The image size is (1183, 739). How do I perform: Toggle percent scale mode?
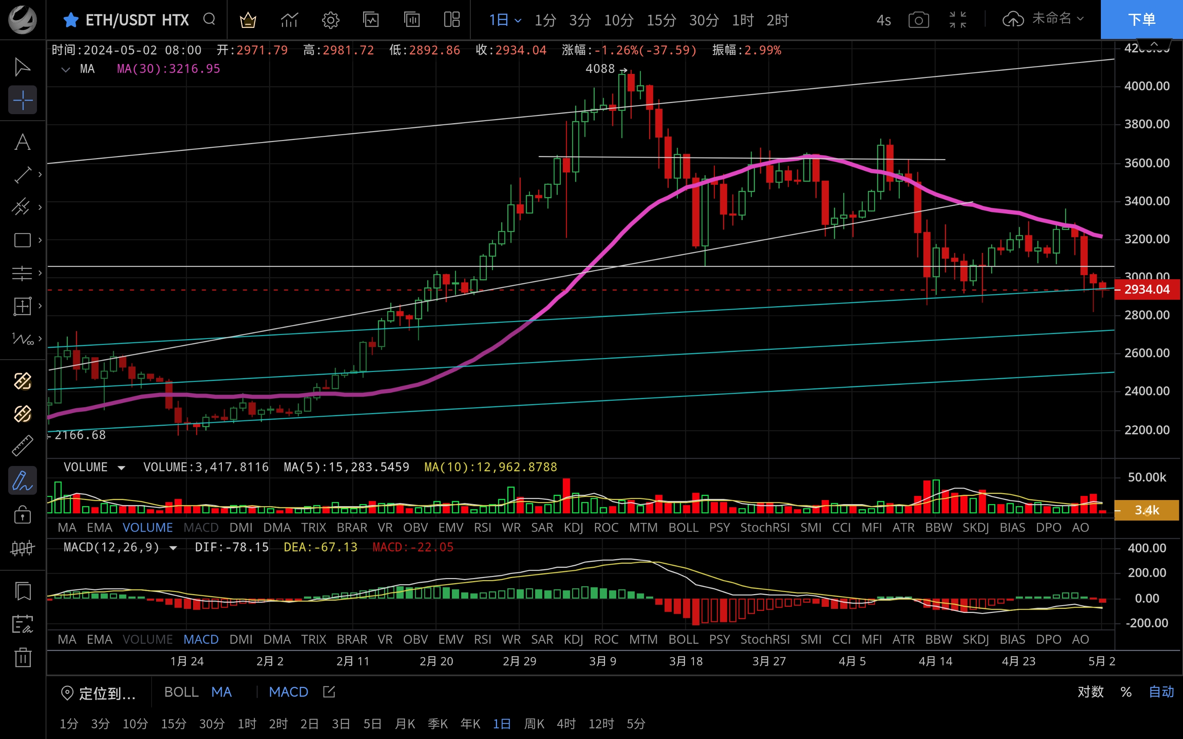(1126, 692)
